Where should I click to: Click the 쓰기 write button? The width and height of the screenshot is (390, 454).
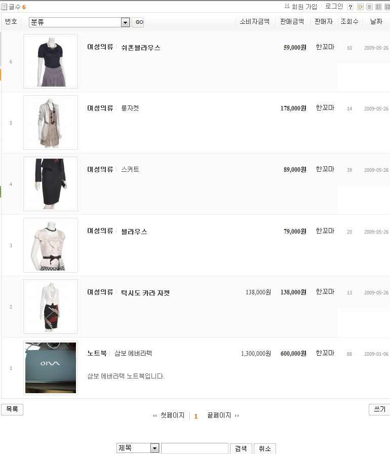[x=379, y=409]
